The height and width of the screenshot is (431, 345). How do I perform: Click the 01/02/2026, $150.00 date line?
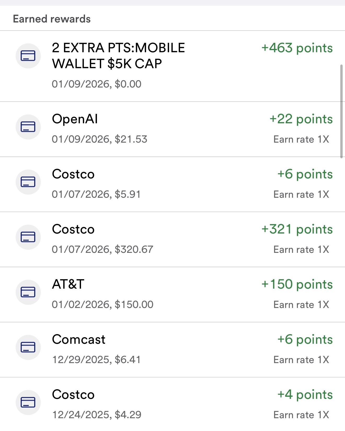pos(102,305)
